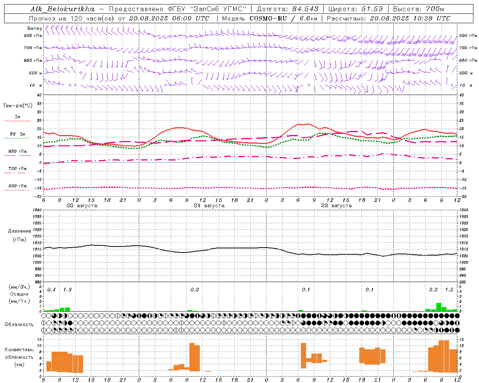The width and height of the screenshot is (479, 383).
Task: Click the date label 20 августа
Action: [82, 206]
